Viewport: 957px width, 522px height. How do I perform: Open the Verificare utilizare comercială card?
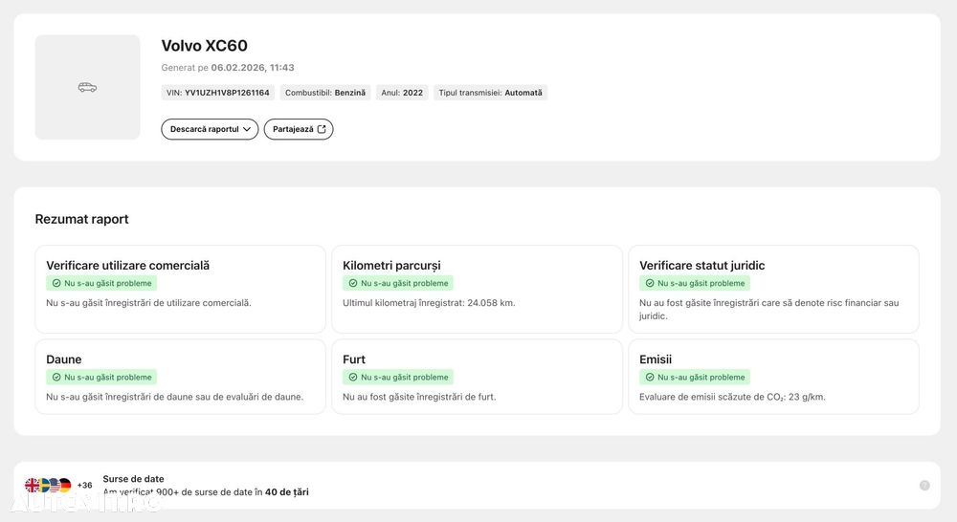pos(180,289)
